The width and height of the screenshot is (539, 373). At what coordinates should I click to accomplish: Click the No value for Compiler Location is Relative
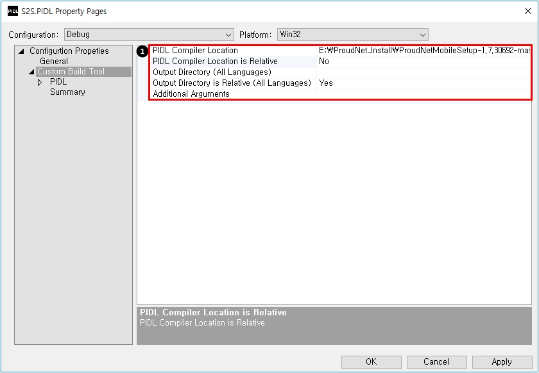[x=324, y=62]
